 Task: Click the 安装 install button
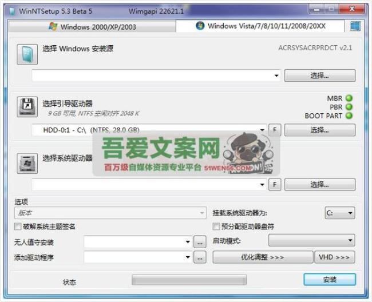330,280
